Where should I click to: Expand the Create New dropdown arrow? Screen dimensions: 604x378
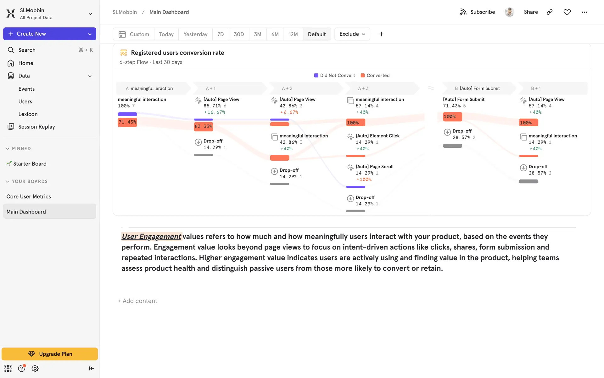(x=90, y=34)
